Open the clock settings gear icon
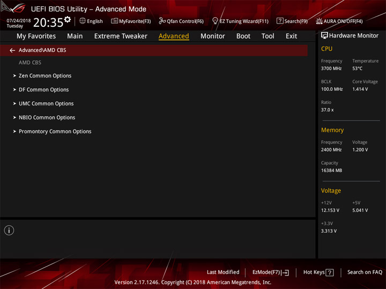This screenshot has height=289, width=386. [x=68, y=19]
